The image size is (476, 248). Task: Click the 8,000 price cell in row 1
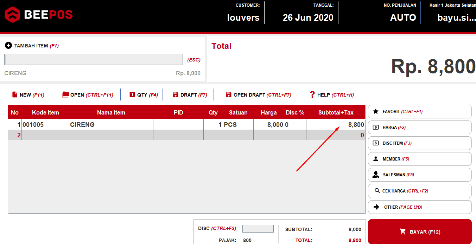coord(269,124)
